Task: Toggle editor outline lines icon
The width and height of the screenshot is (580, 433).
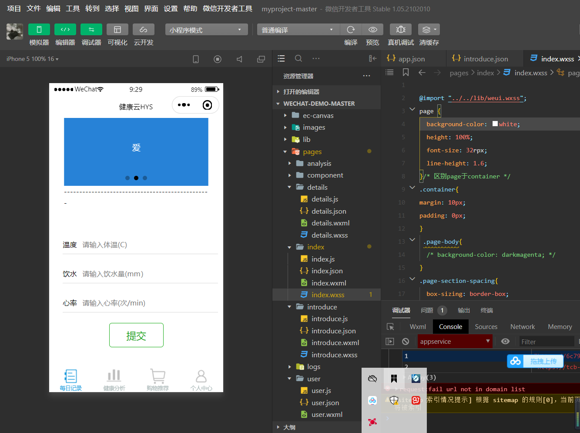Action: click(x=389, y=72)
